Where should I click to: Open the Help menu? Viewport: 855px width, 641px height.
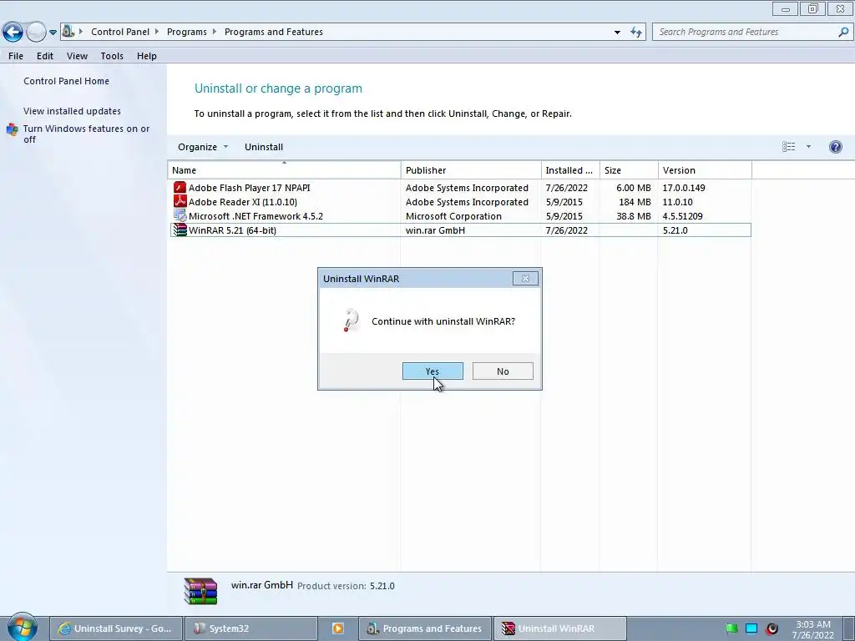coord(147,56)
